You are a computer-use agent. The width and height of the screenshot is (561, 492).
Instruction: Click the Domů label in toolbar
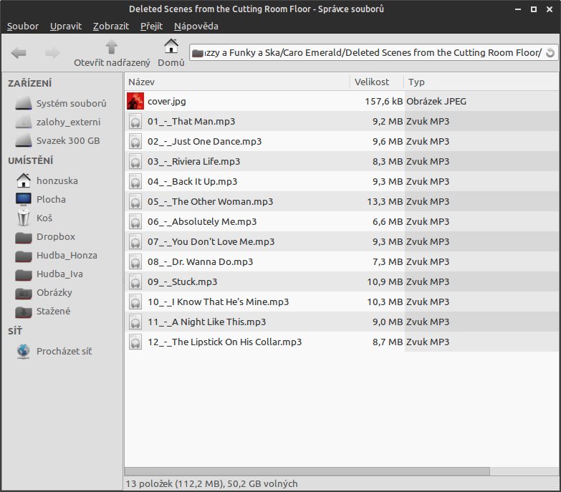click(171, 62)
